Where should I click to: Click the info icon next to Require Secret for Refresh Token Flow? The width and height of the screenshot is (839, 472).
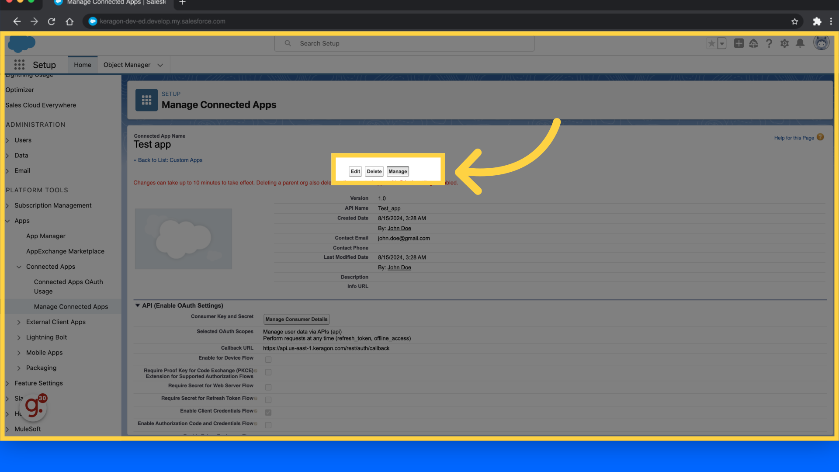tap(256, 399)
